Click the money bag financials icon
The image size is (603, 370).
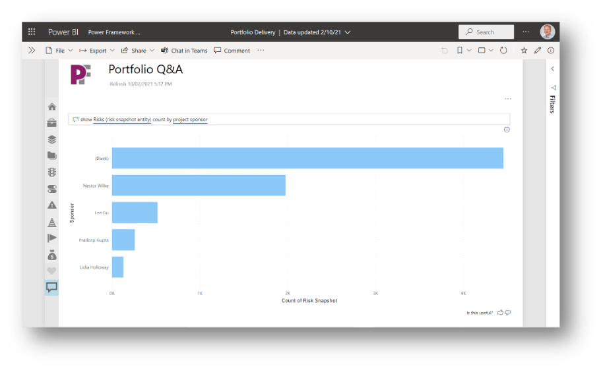51,255
